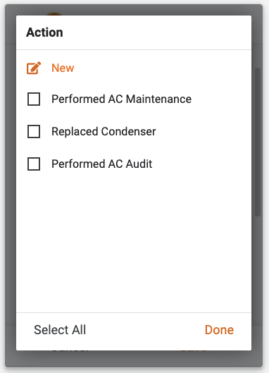
Task: Check the Performed AC Maintenance checkbox
Action: click(34, 99)
